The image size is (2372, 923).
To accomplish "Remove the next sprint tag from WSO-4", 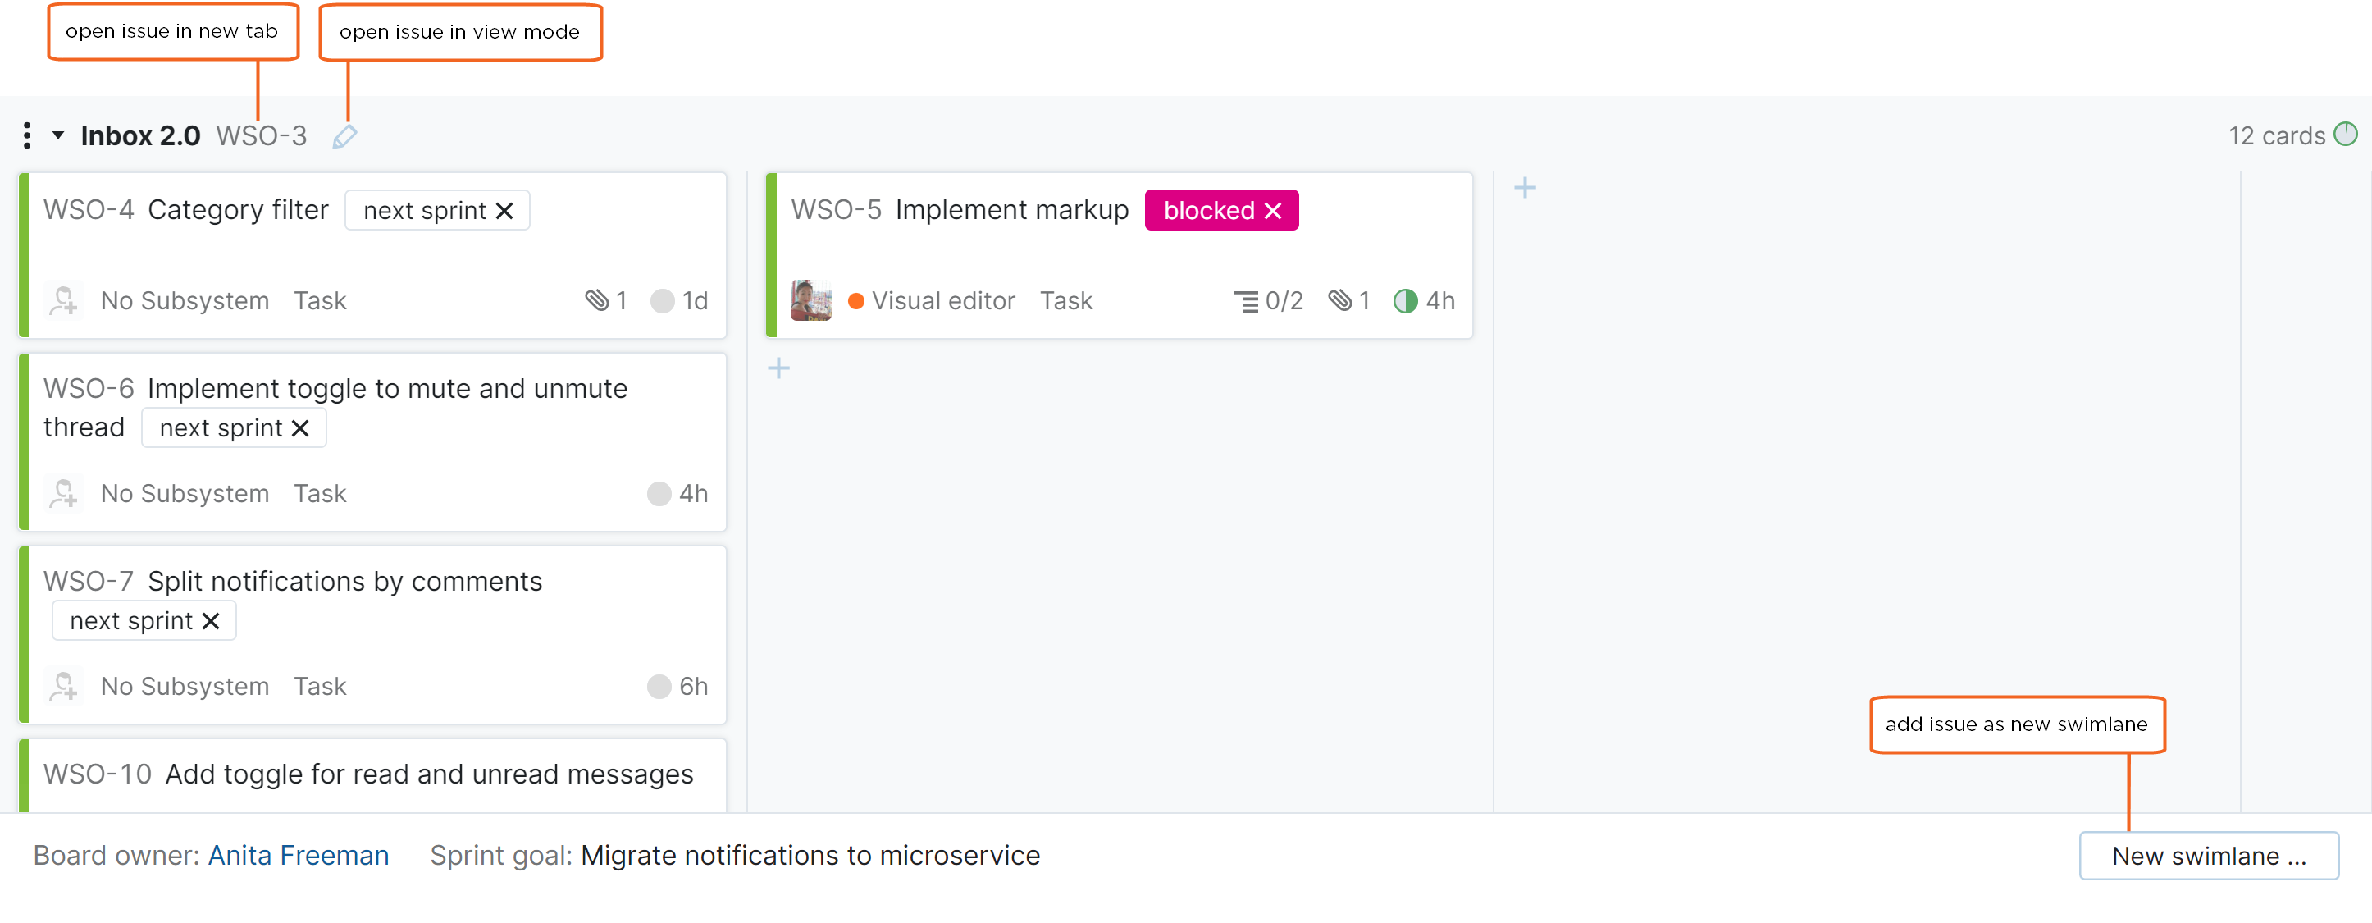I will (x=504, y=210).
